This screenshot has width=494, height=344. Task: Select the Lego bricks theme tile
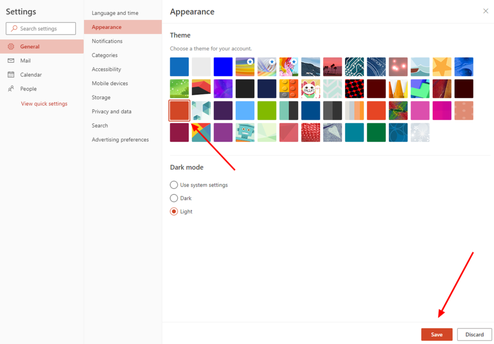point(289,88)
